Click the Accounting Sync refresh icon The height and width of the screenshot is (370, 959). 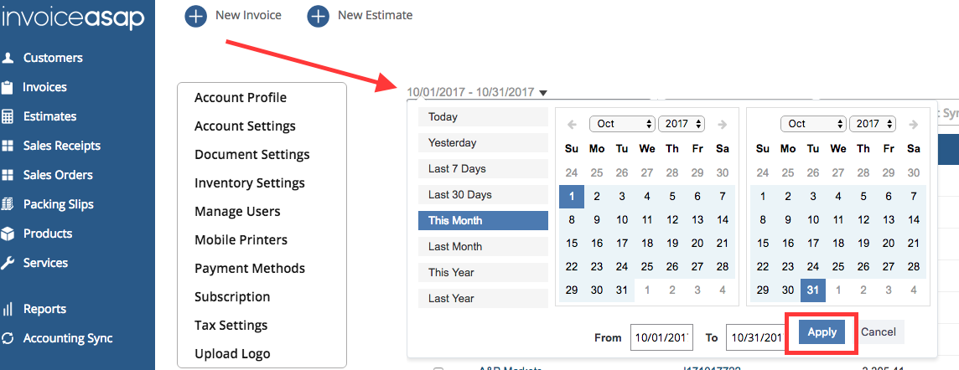(x=8, y=338)
